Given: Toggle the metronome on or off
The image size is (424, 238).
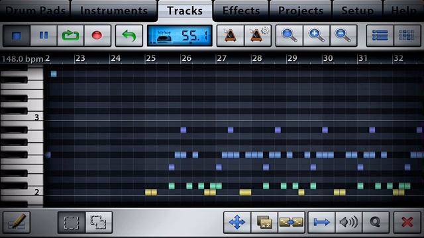Looking at the screenshot, I should tap(231, 36).
